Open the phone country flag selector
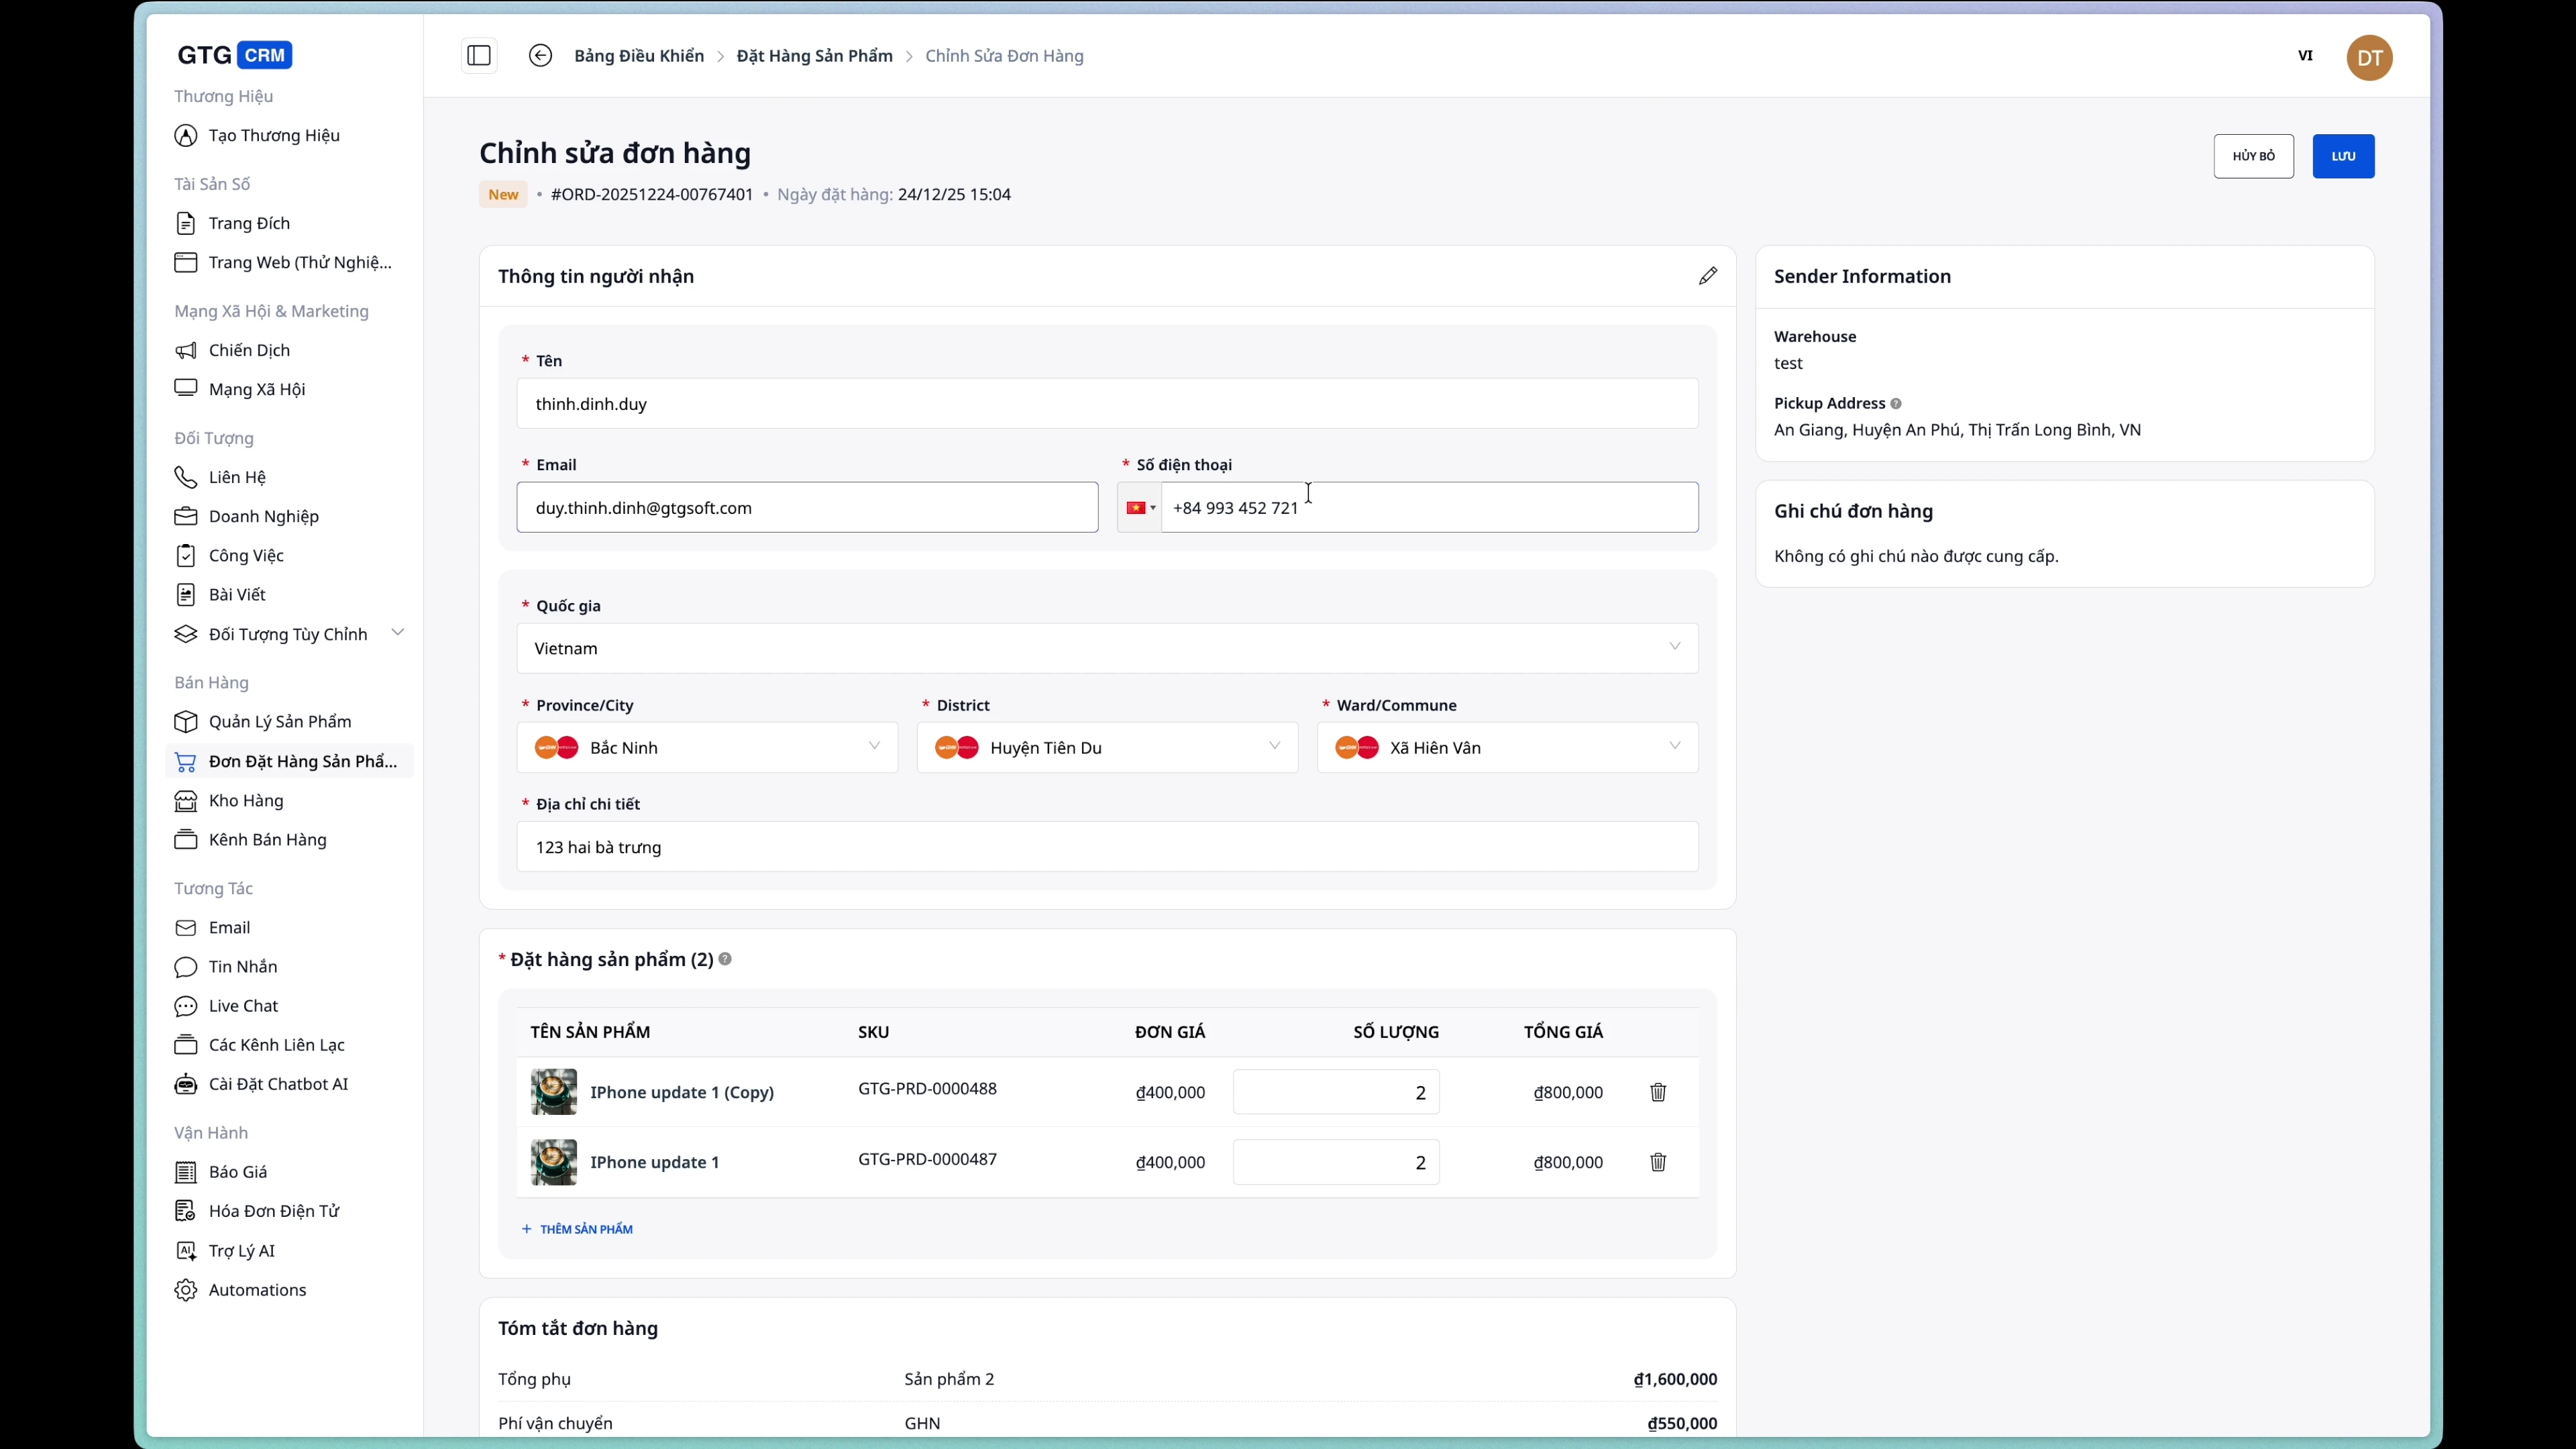This screenshot has height=1449, width=2576. click(1140, 508)
